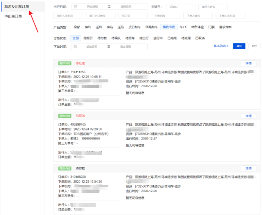This screenshot has height=215, width=262.
Task: Collapse filters via 基本筛选 toggle
Action: (221, 46)
